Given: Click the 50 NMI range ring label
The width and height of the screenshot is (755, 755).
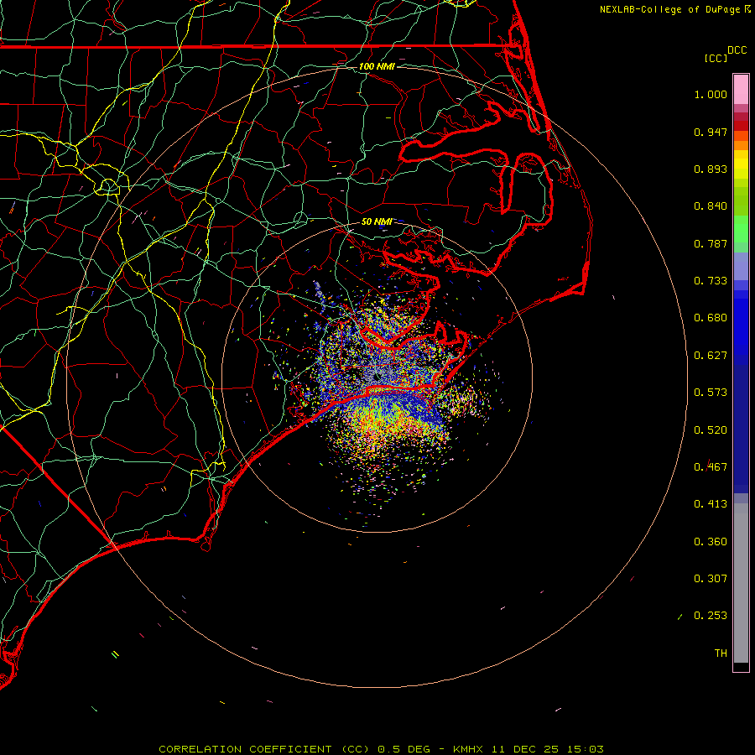Looking at the screenshot, I should [377, 221].
